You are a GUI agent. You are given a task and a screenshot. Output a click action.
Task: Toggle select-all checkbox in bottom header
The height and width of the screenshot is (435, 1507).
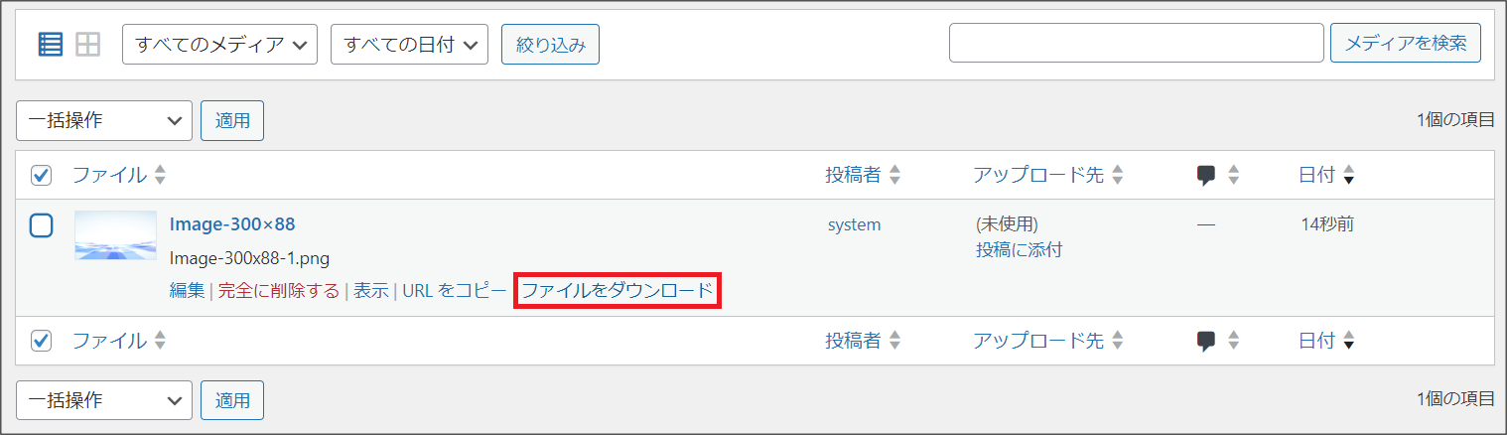tap(42, 341)
